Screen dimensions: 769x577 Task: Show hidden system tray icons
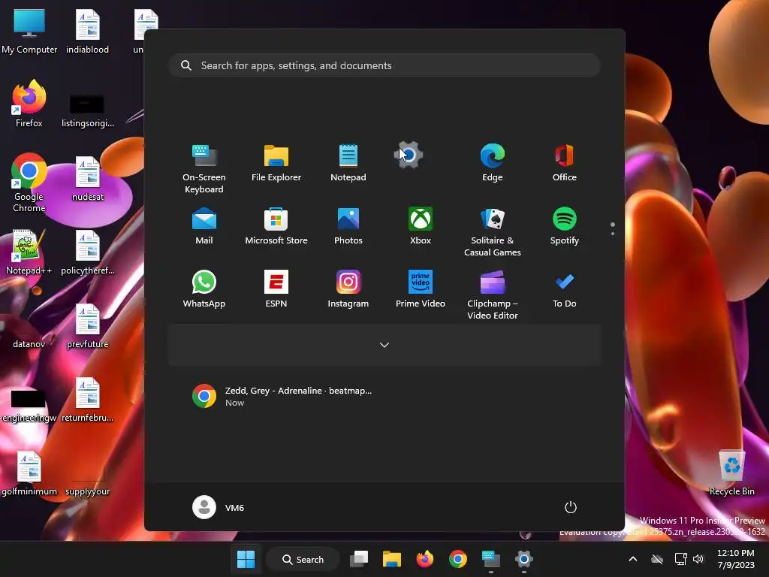tap(632, 559)
